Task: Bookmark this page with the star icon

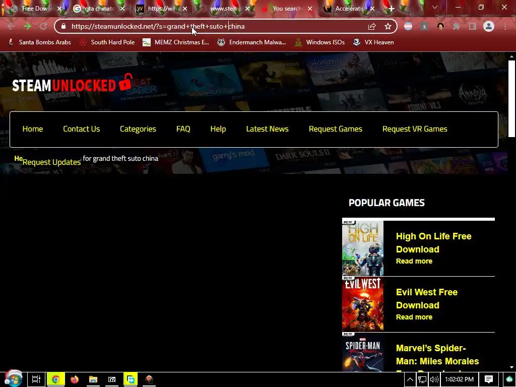Action: tap(388, 26)
